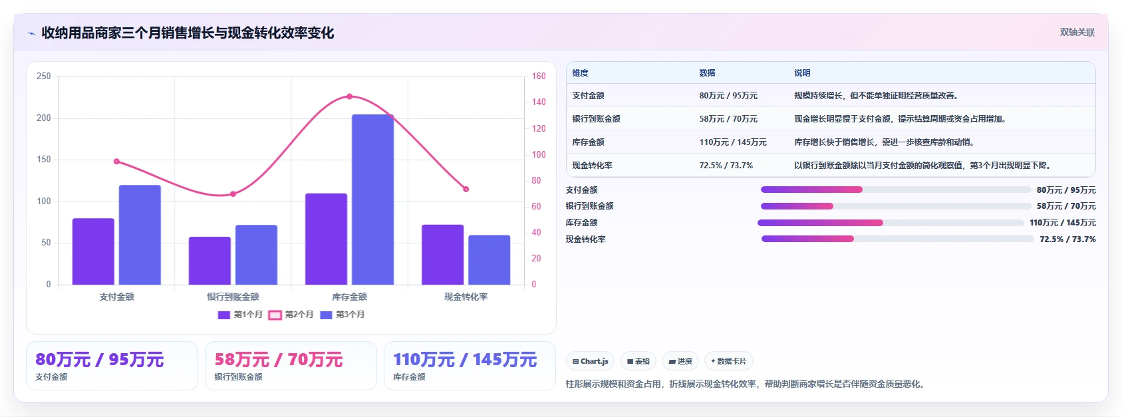Click the 支付金额 label left of the progress bar
Screen dimensions: 1122x417
pyautogui.click(x=582, y=190)
